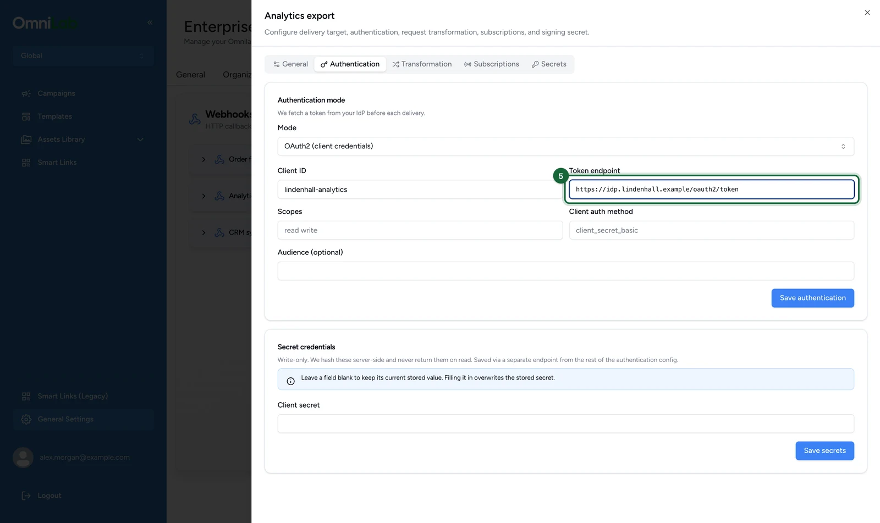Screen dimensions: 880x523
Task: Click the Audience (optional) field
Action: (x=565, y=271)
